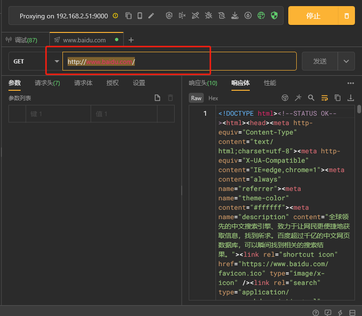Click the 值 1 parameter value field
The image size is (362, 316).
(x=124, y=114)
